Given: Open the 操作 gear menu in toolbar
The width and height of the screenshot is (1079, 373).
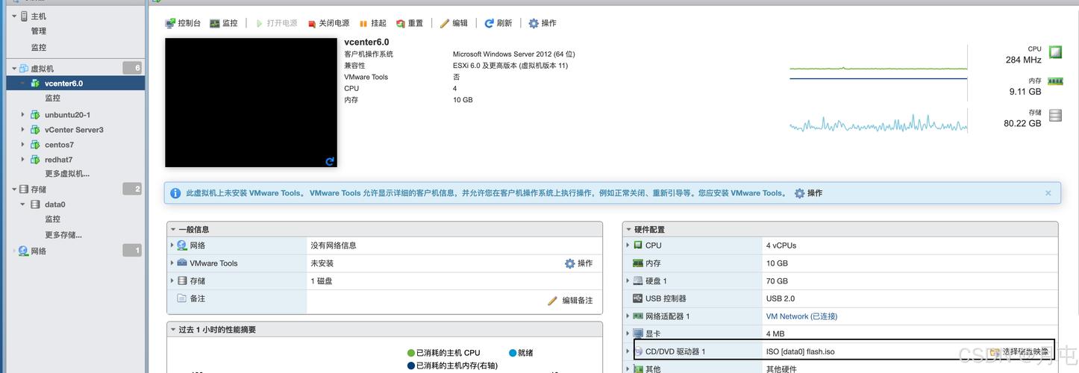Looking at the screenshot, I should click(x=534, y=23).
